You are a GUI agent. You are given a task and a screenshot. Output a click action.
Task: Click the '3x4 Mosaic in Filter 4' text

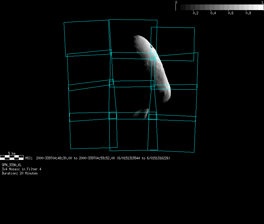click(21, 169)
